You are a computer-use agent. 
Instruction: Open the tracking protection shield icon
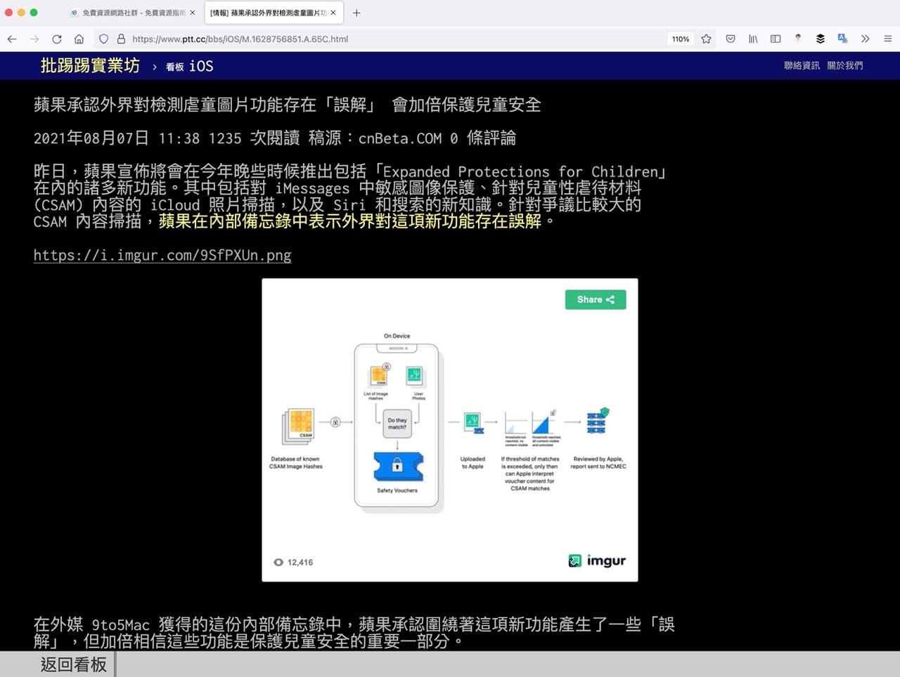[x=103, y=39]
